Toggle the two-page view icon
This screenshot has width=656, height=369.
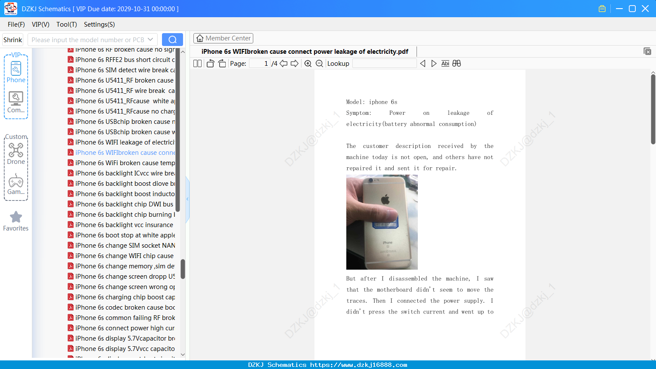pyautogui.click(x=197, y=64)
